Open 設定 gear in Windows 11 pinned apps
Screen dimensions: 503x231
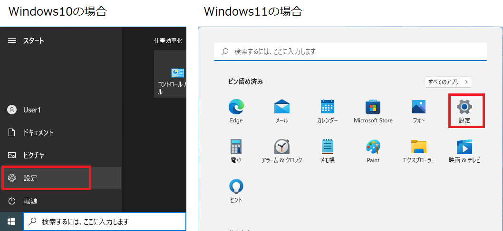click(x=464, y=111)
